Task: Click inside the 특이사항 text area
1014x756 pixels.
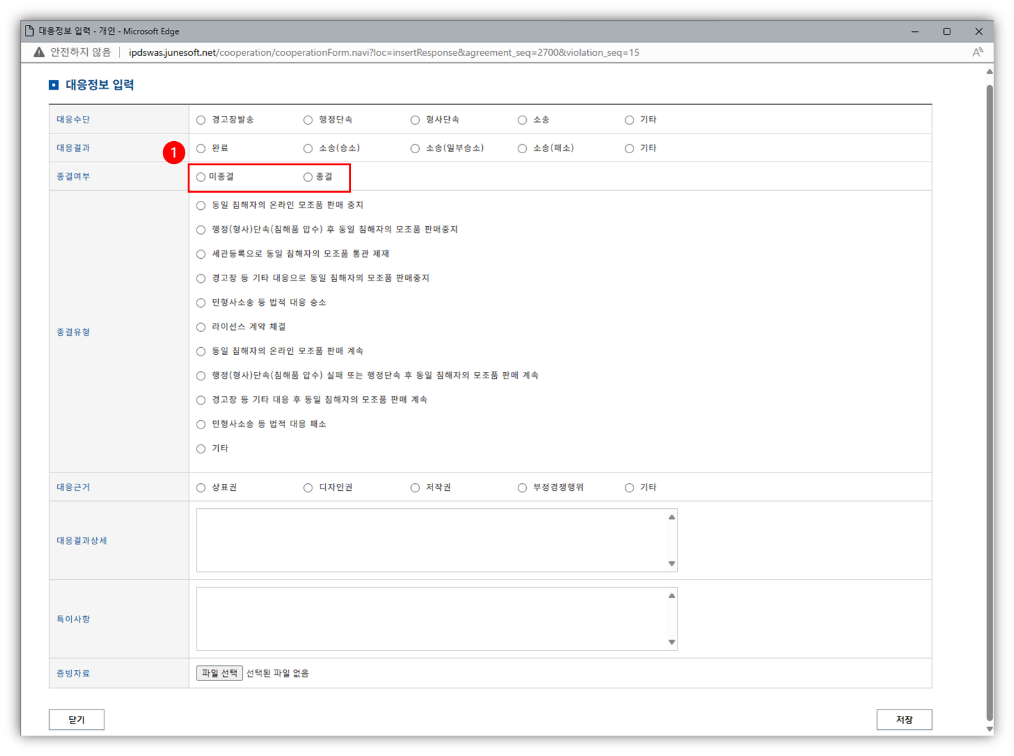Action: (433, 619)
